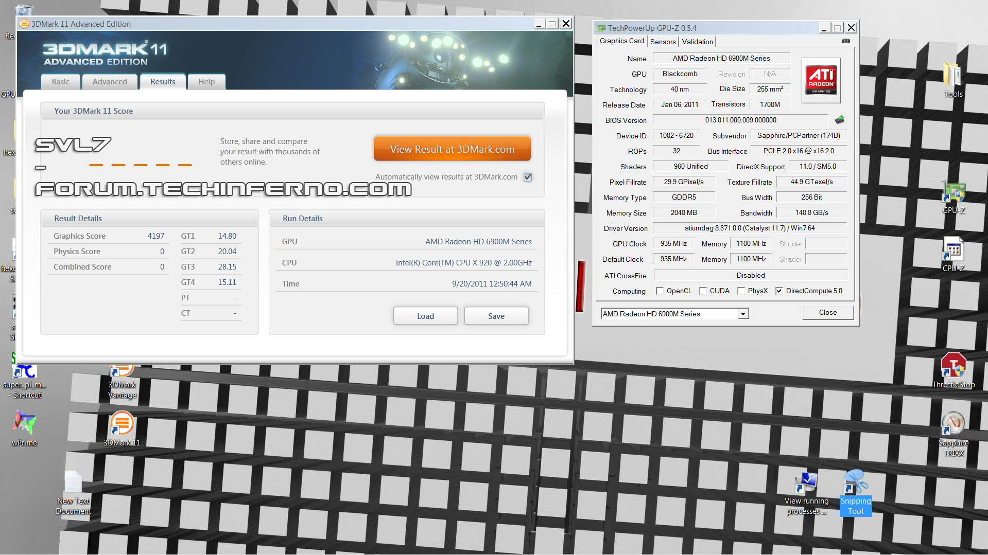Click the ATI Radeon logo in GPU-Z
Viewport: 988px width, 555px height.
pyautogui.click(x=821, y=80)
